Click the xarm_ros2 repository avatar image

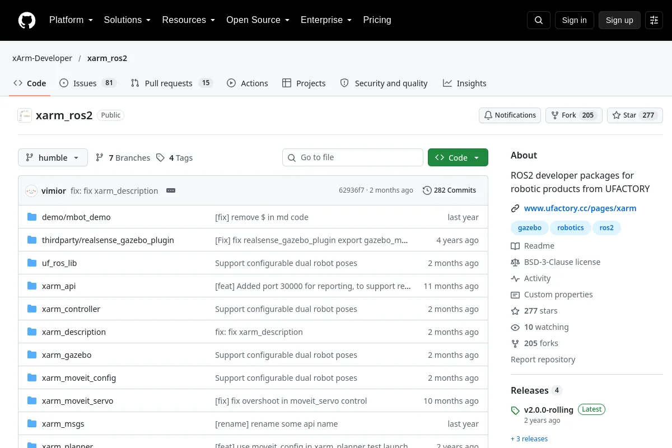click(x=25, y=115)
